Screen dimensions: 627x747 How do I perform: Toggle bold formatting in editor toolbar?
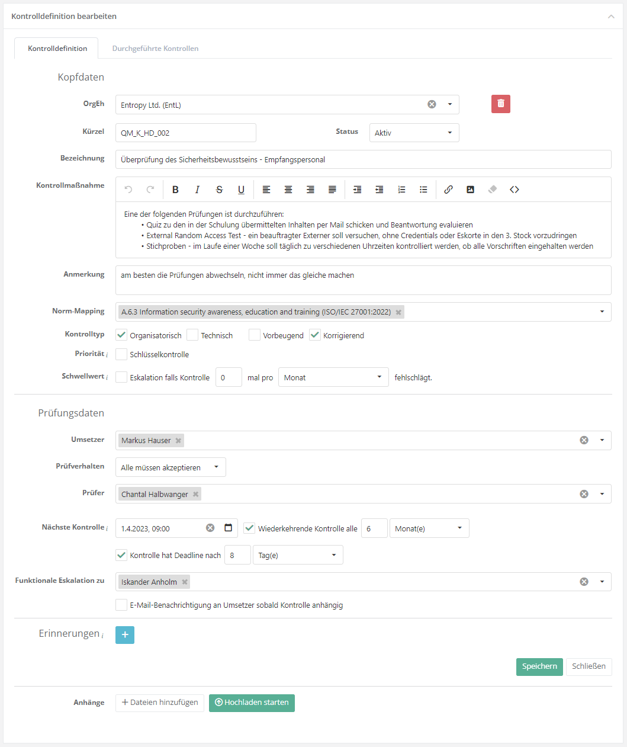pos(175,190)
